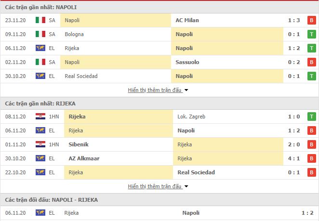The image size is (319, 221).
Task: Click green T badge for Rijeka-Lok. Zagreb result
Action: click(311, 117)
